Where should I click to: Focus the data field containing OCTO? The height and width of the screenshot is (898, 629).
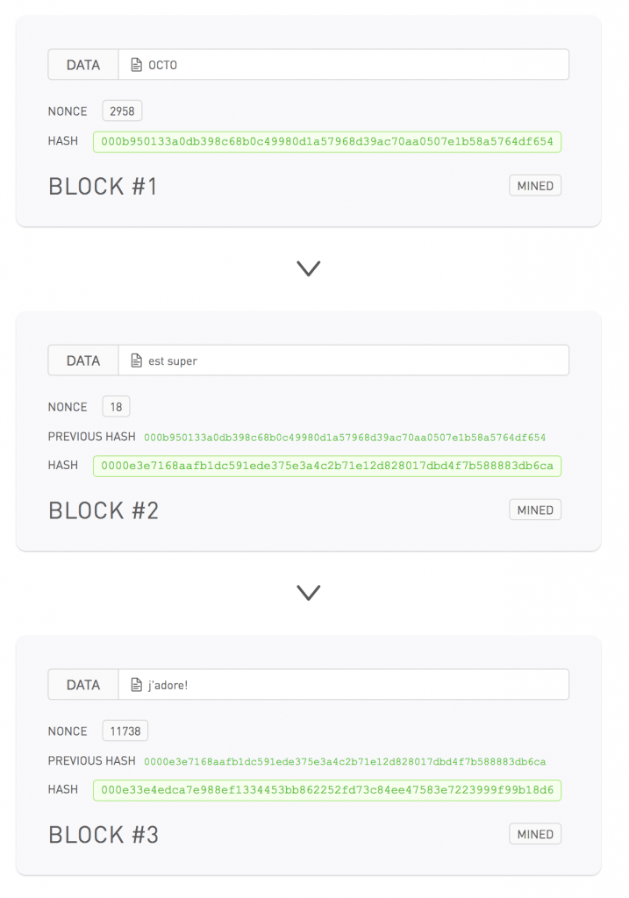click(x=351, y=65)
